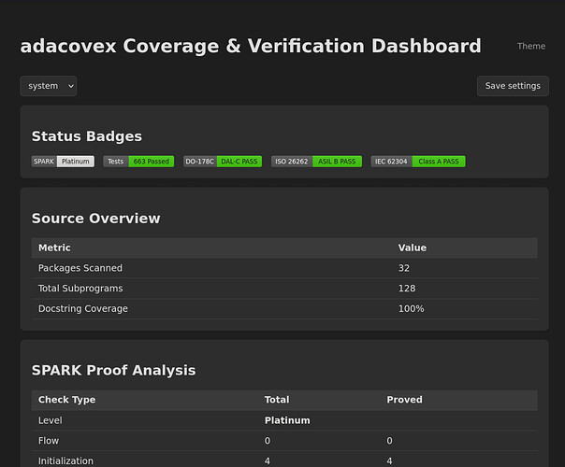Select the Initialization row label
The width and height of the screenshot is (565, 467).
tap(65, 460)
